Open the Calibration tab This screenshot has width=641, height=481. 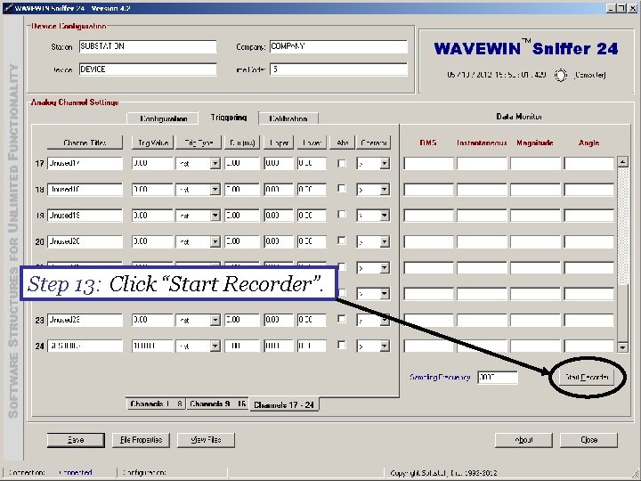click(288, 118)
